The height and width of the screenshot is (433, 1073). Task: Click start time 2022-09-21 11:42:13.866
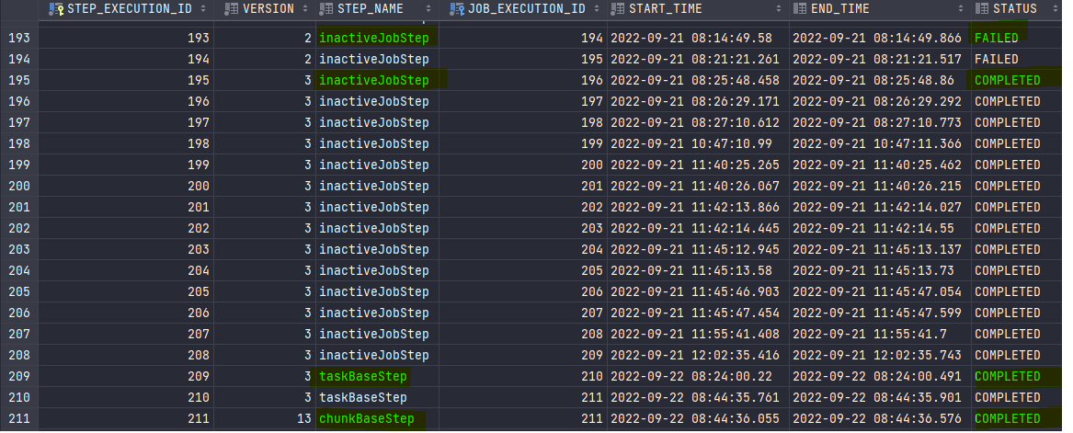pos(694,207)
